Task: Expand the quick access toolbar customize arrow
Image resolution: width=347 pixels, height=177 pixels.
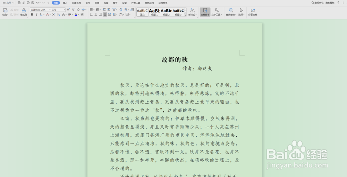Action: pyautogui.click(x=48, y=3)
